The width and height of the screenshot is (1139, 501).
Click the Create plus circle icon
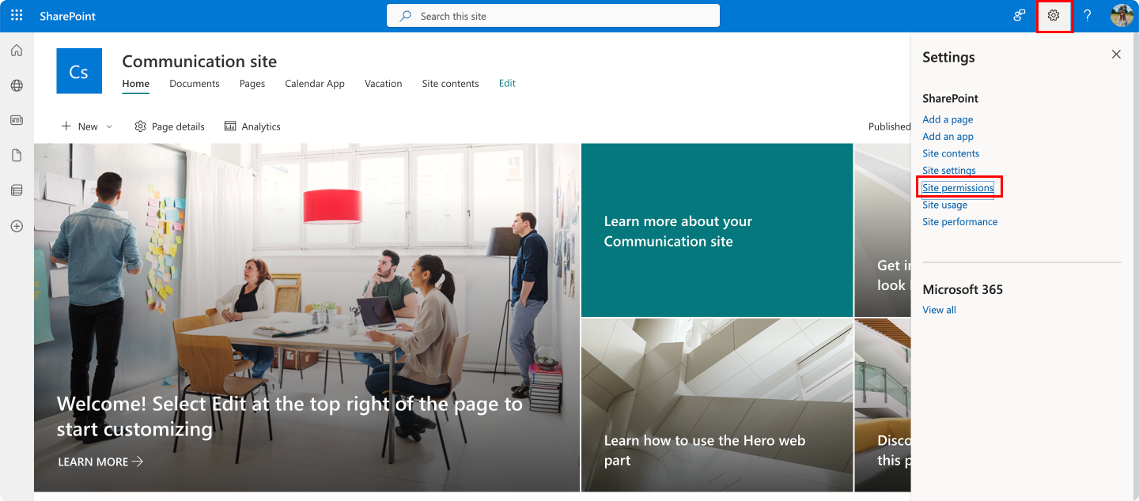pyautogui.click(x=17, y=226)
